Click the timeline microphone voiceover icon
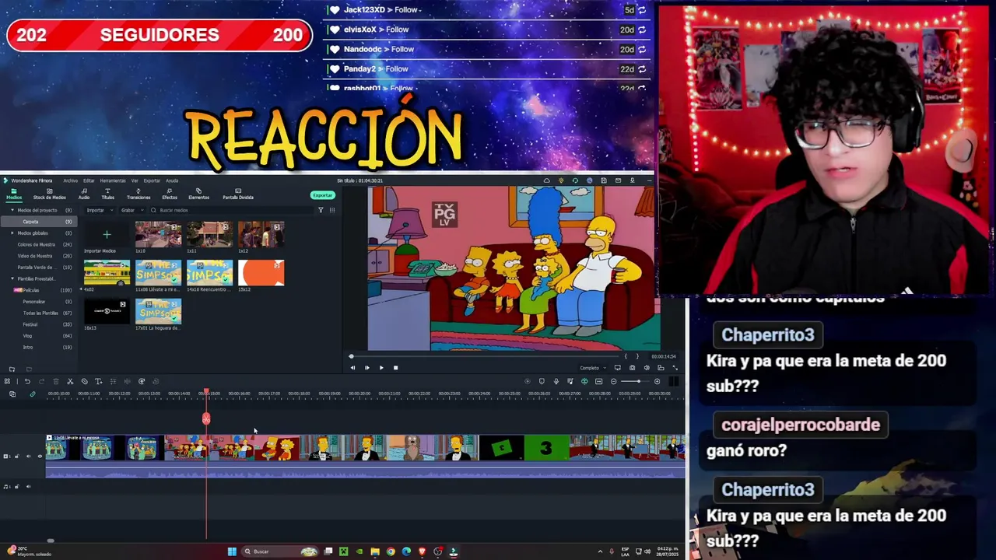 556,381
